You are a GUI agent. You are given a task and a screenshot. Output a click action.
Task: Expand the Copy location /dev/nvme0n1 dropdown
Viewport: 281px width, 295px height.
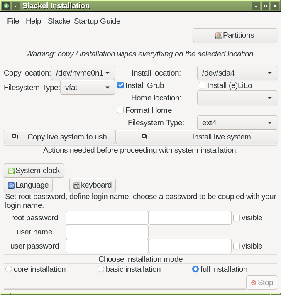point(83,73)
